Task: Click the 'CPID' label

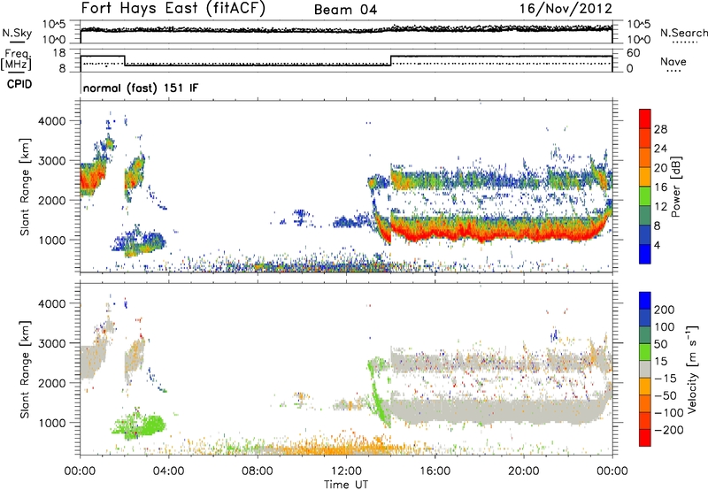Action: [19, 84]
